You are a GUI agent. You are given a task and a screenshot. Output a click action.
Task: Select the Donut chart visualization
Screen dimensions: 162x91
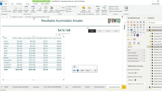point(138,27)
